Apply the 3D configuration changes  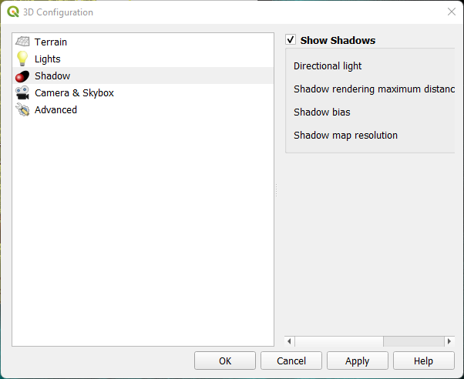click(x=357, y=361)
